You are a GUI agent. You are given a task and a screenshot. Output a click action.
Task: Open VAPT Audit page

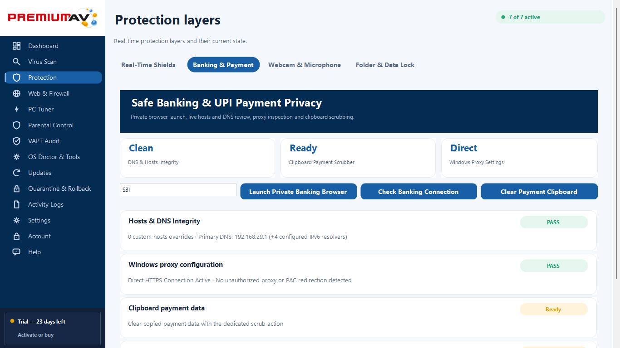point(53,141)
